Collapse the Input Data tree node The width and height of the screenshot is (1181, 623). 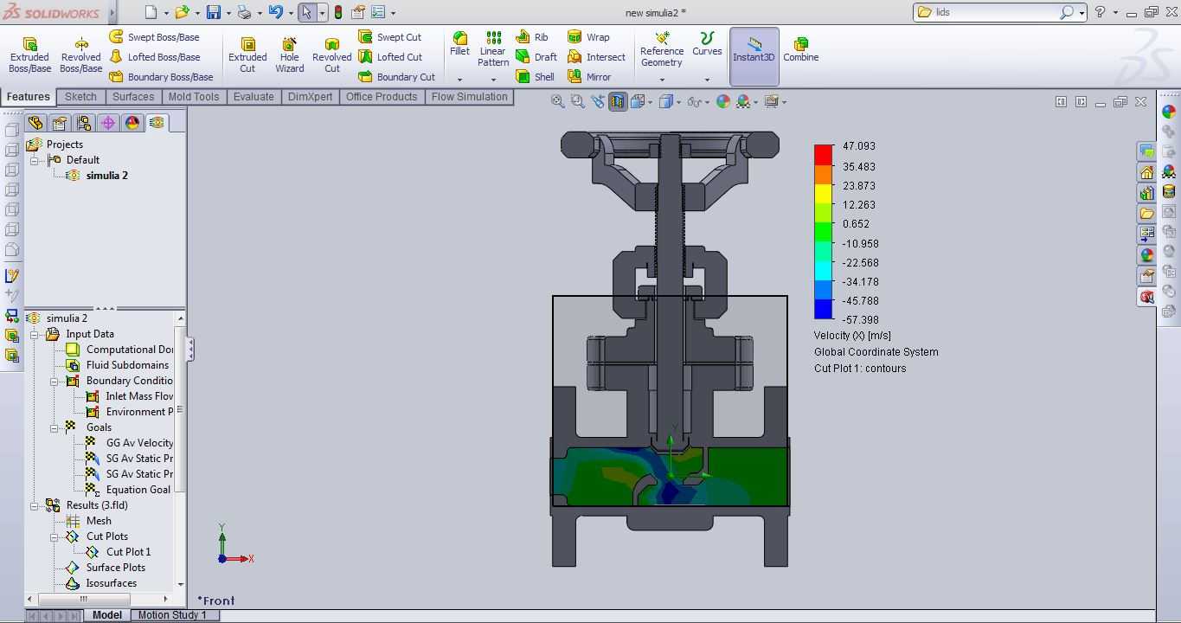(x=35, y=334)
